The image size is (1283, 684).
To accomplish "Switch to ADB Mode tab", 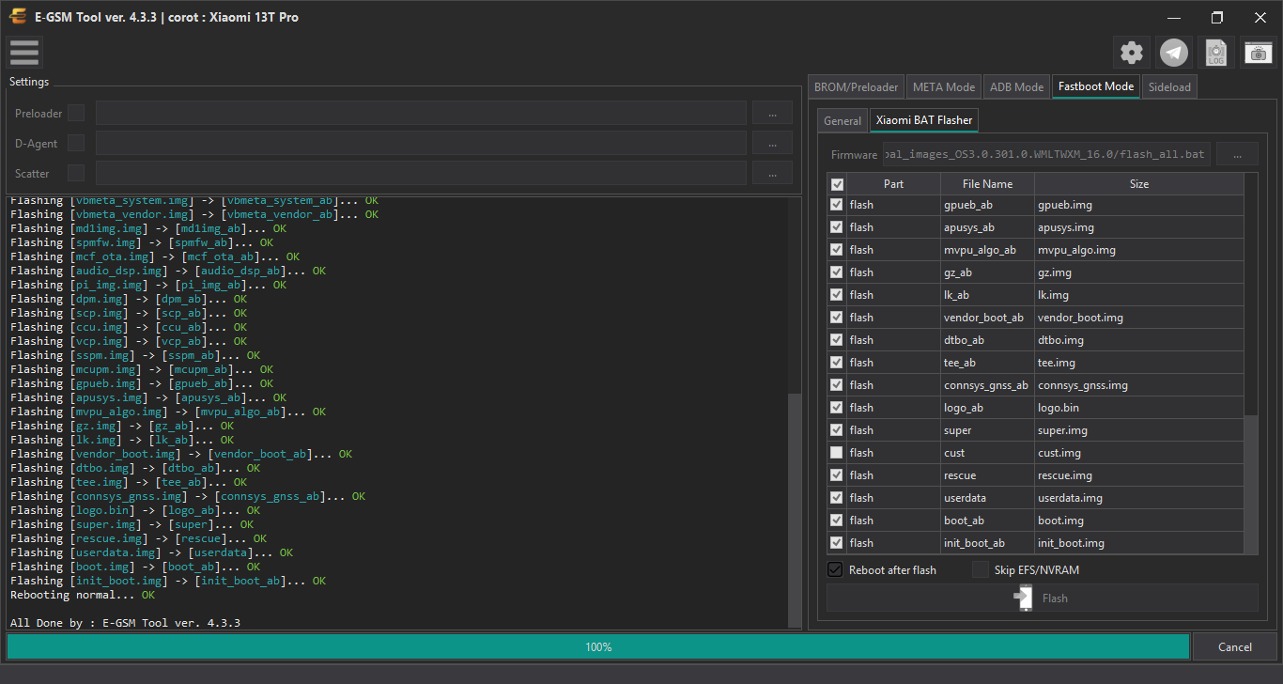I will click(x=1017, y=86).
